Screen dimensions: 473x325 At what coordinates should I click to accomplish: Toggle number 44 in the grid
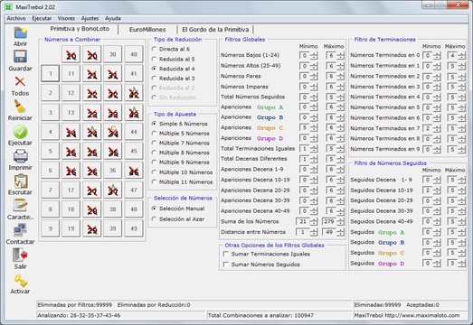(134, 132)
